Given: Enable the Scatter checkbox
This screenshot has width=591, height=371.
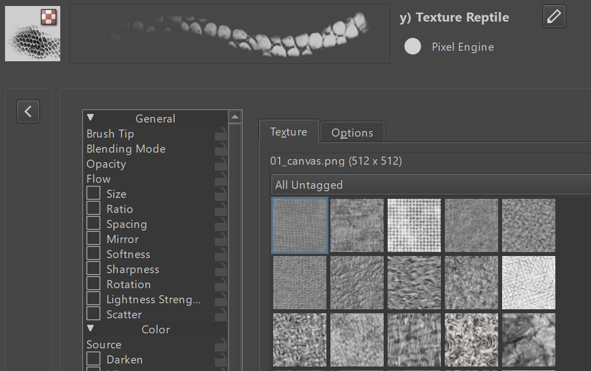Looking at the screenshot, I should point(93,314).
